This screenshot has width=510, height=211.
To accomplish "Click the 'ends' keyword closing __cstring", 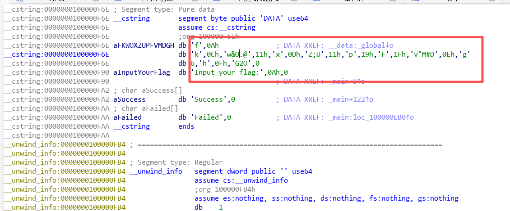I will (186, 126).
